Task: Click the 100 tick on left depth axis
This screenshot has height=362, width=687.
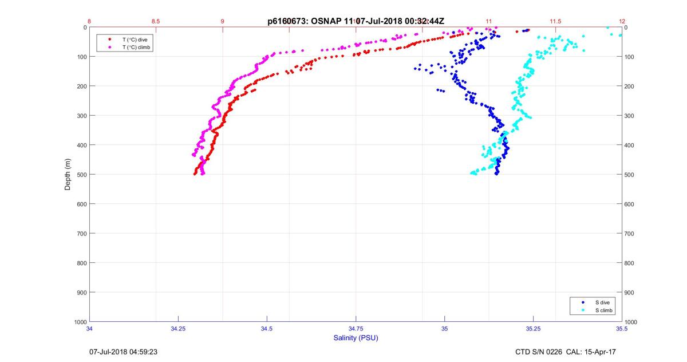Action: pos(81,57)
